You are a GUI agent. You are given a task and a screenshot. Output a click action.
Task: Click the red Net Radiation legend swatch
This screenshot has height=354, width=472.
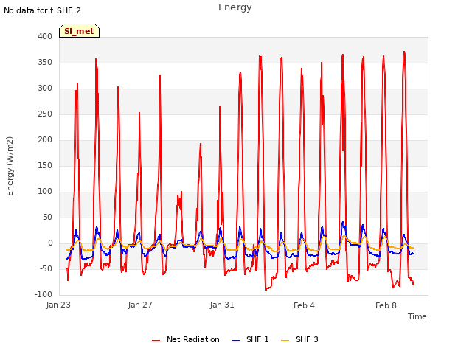pos(156,341)
